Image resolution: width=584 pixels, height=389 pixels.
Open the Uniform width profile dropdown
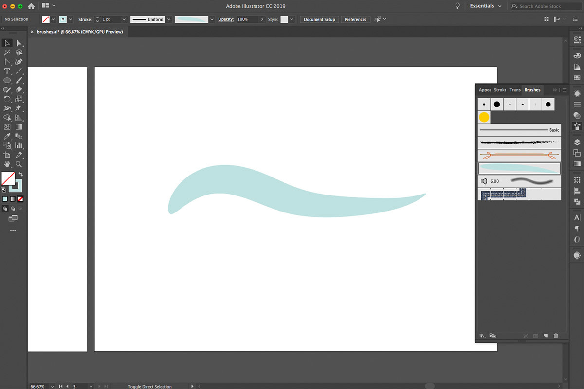169,19
